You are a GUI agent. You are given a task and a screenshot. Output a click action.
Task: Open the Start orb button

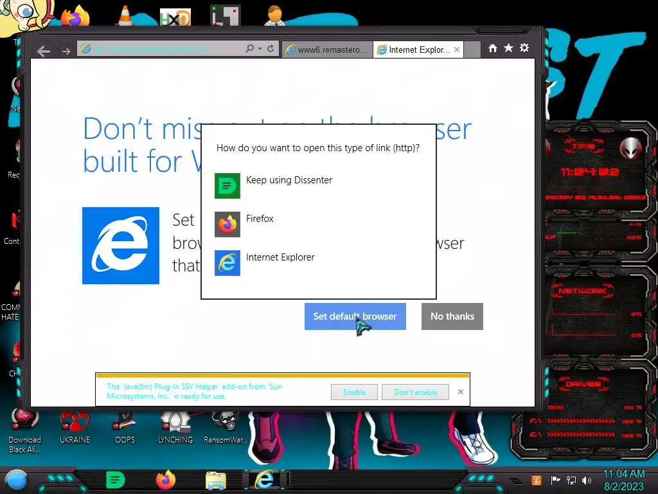17,480
